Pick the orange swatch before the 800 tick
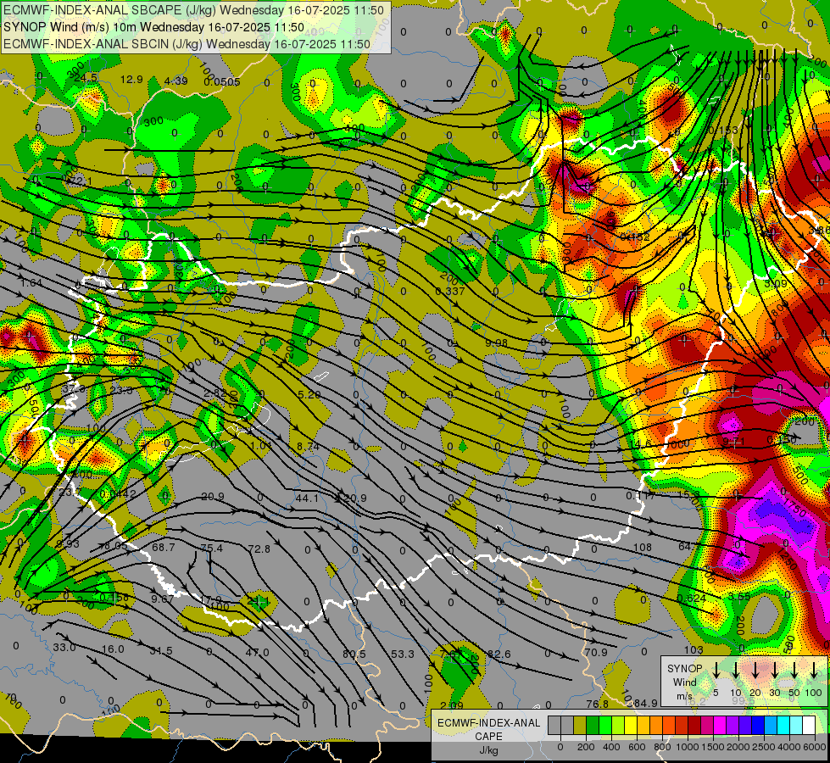 (656, 725)
